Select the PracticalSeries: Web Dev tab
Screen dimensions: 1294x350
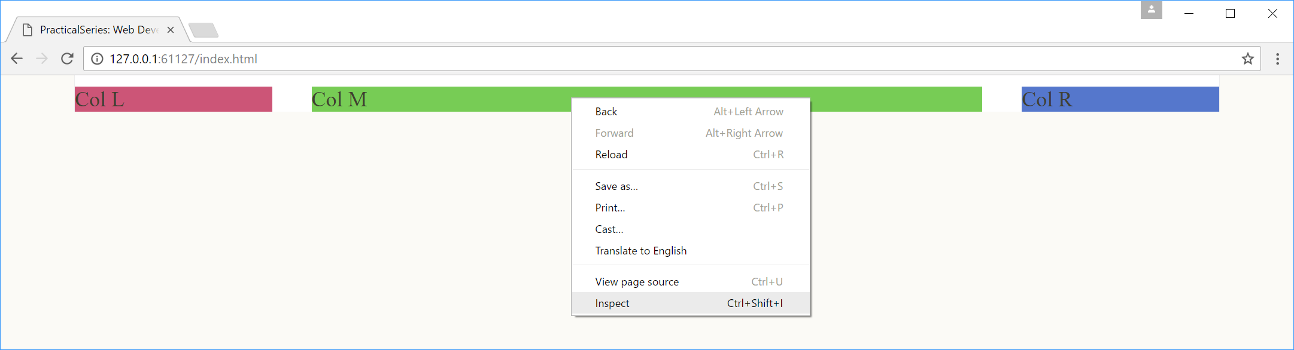[x=98, y=30]
